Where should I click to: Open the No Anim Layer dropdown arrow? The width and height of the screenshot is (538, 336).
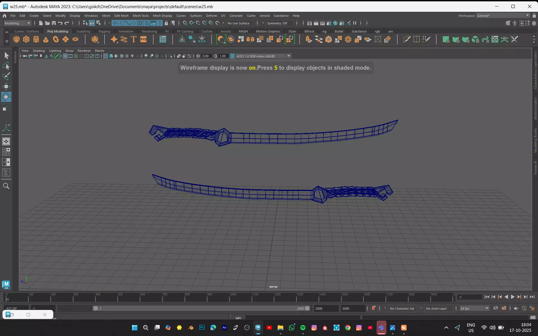click(421, 308)
